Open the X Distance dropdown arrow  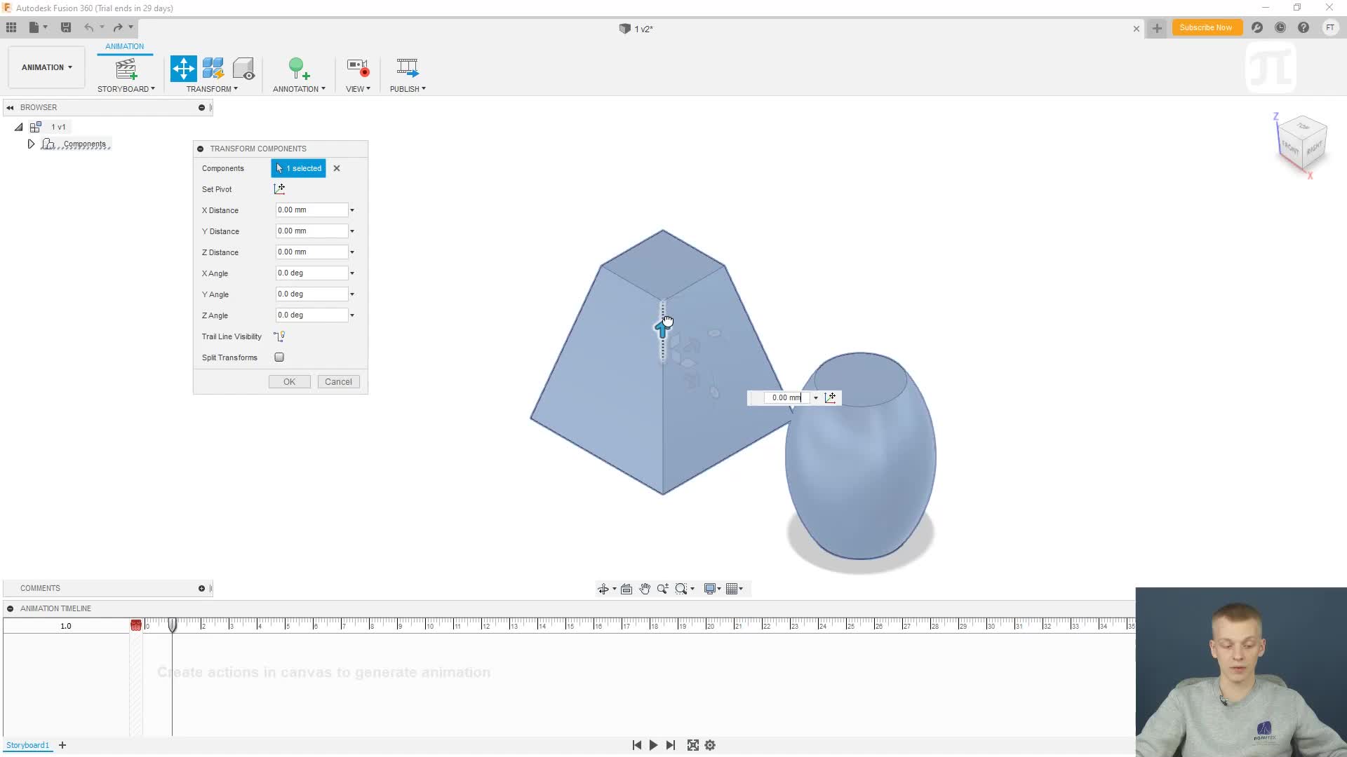(352, 210)
